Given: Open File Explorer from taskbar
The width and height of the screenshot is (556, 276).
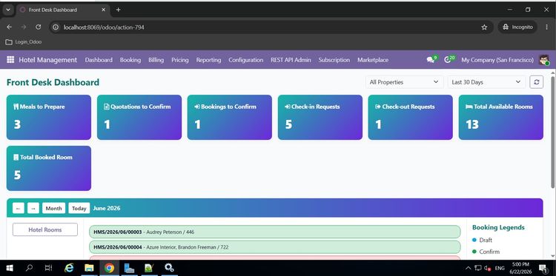Looking at the screenshot, I should tap(89, 268).
